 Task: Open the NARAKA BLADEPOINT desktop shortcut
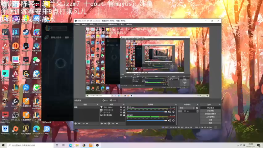[5, 117]
